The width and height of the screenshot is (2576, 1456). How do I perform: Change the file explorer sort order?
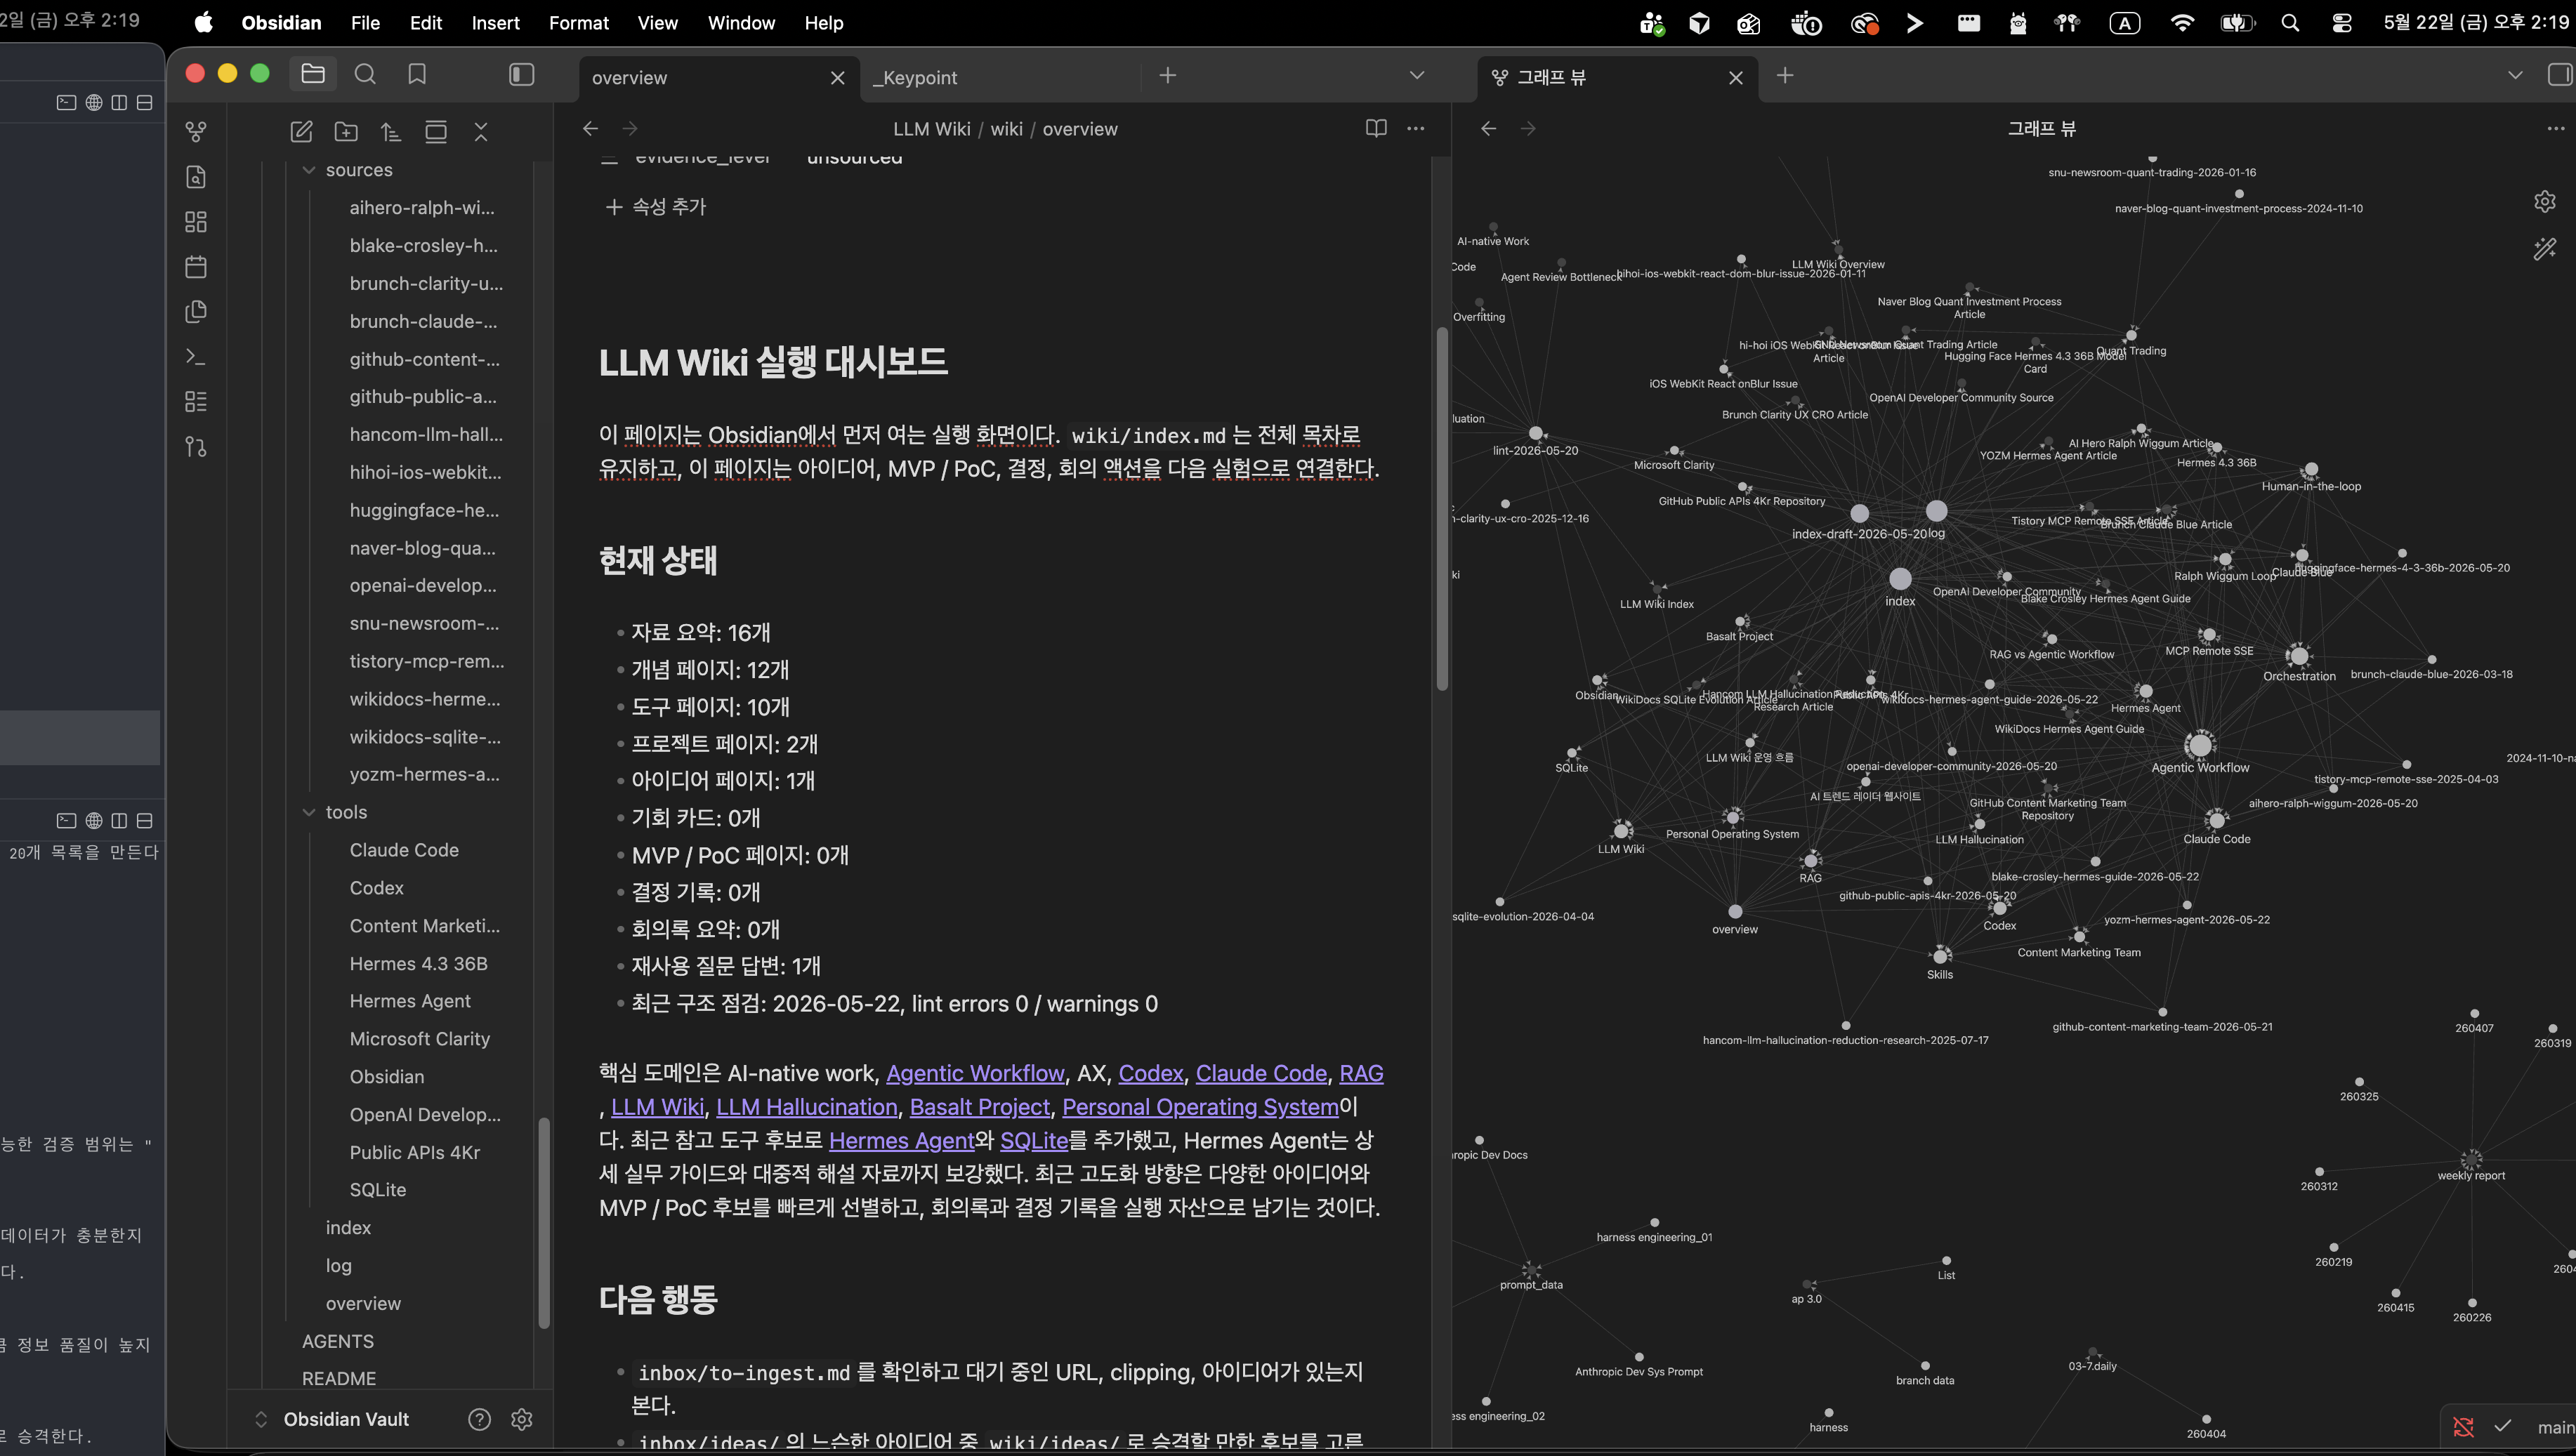click(x=391, y=131)
